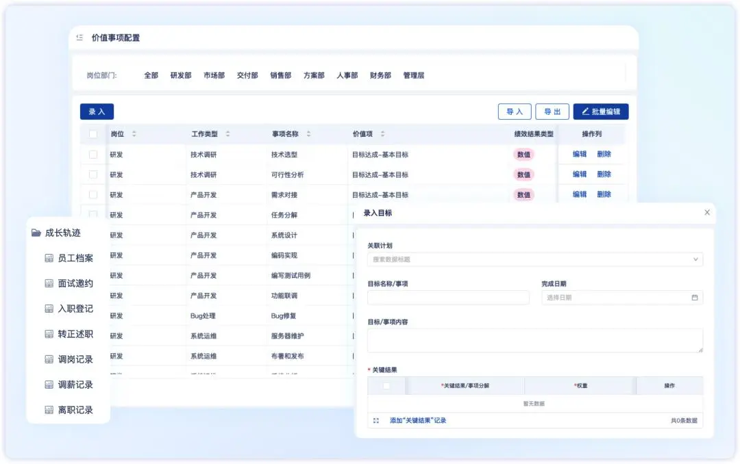Open 调岗记录 in the sidebar
740x464 pixels.
click(x=75, y=359)
